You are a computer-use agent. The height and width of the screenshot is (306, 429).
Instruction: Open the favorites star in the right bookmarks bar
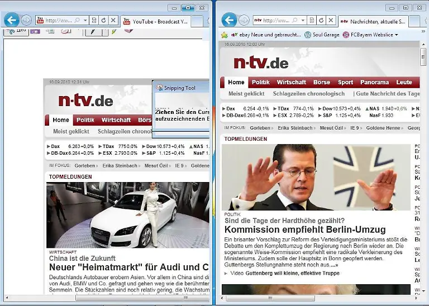[225, 35]
